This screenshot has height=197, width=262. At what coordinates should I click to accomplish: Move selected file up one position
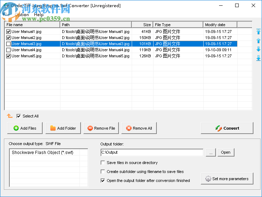258,40
